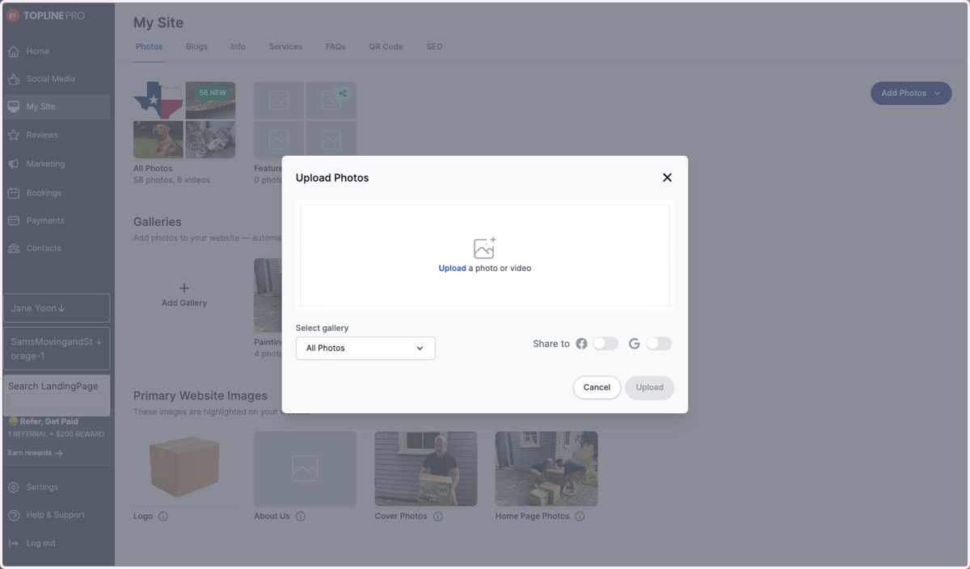
Task: Click the Payments card icon
Action: coord(14,220)
